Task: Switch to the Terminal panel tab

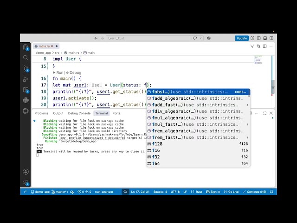Action: click(102, 113)
